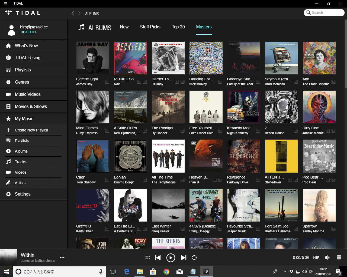Go back using the left navigation chevron
Screen dimensions: 347x277
point(73,13)
